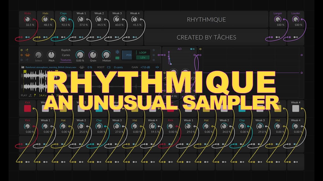323x181 pixels.
Task: Select the Textures playback mode
Action: [x=66, y=60]
